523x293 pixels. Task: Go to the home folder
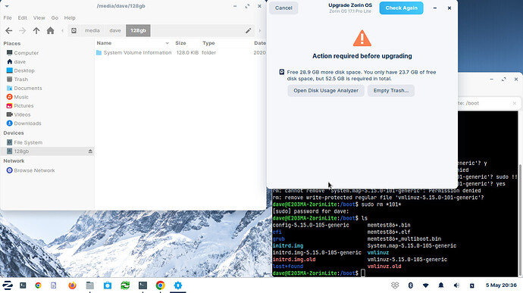[x=50, y=31]
